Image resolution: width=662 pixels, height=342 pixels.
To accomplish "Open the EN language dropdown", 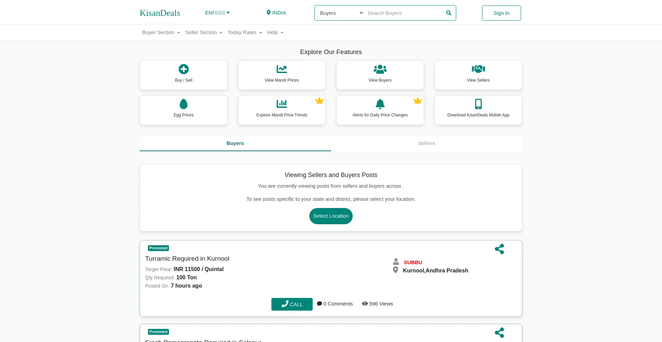I will pyautogui.click(x=217, y=13).
